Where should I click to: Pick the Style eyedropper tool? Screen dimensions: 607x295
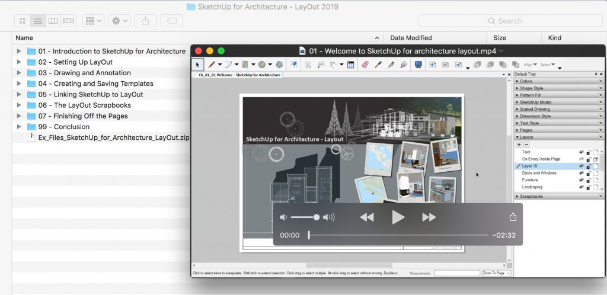tap(378, 65)
